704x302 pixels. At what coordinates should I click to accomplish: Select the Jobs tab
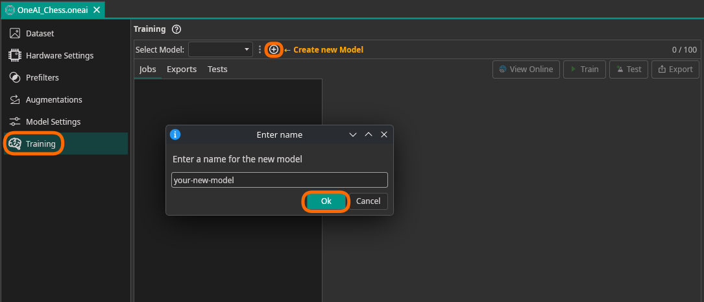(148, 69)
